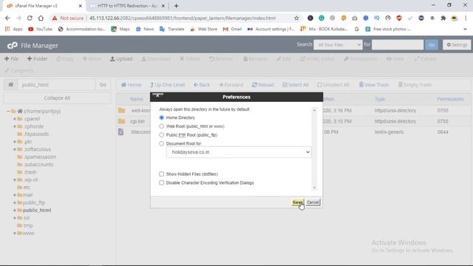
Task: Click the search Go button
Action: pyautogui.click(x=432, y=44)
